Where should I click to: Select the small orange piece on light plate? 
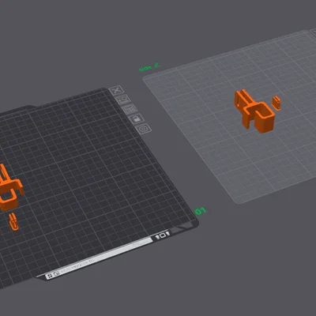[x=276, y=103]
